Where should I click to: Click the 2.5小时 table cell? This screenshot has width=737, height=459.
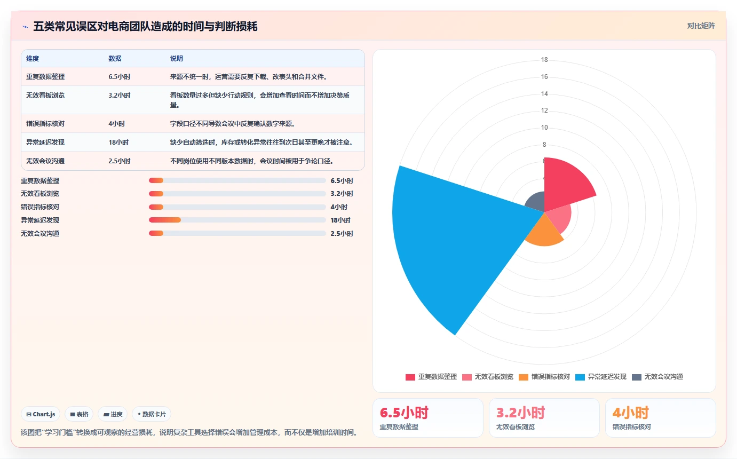point(120,161)
